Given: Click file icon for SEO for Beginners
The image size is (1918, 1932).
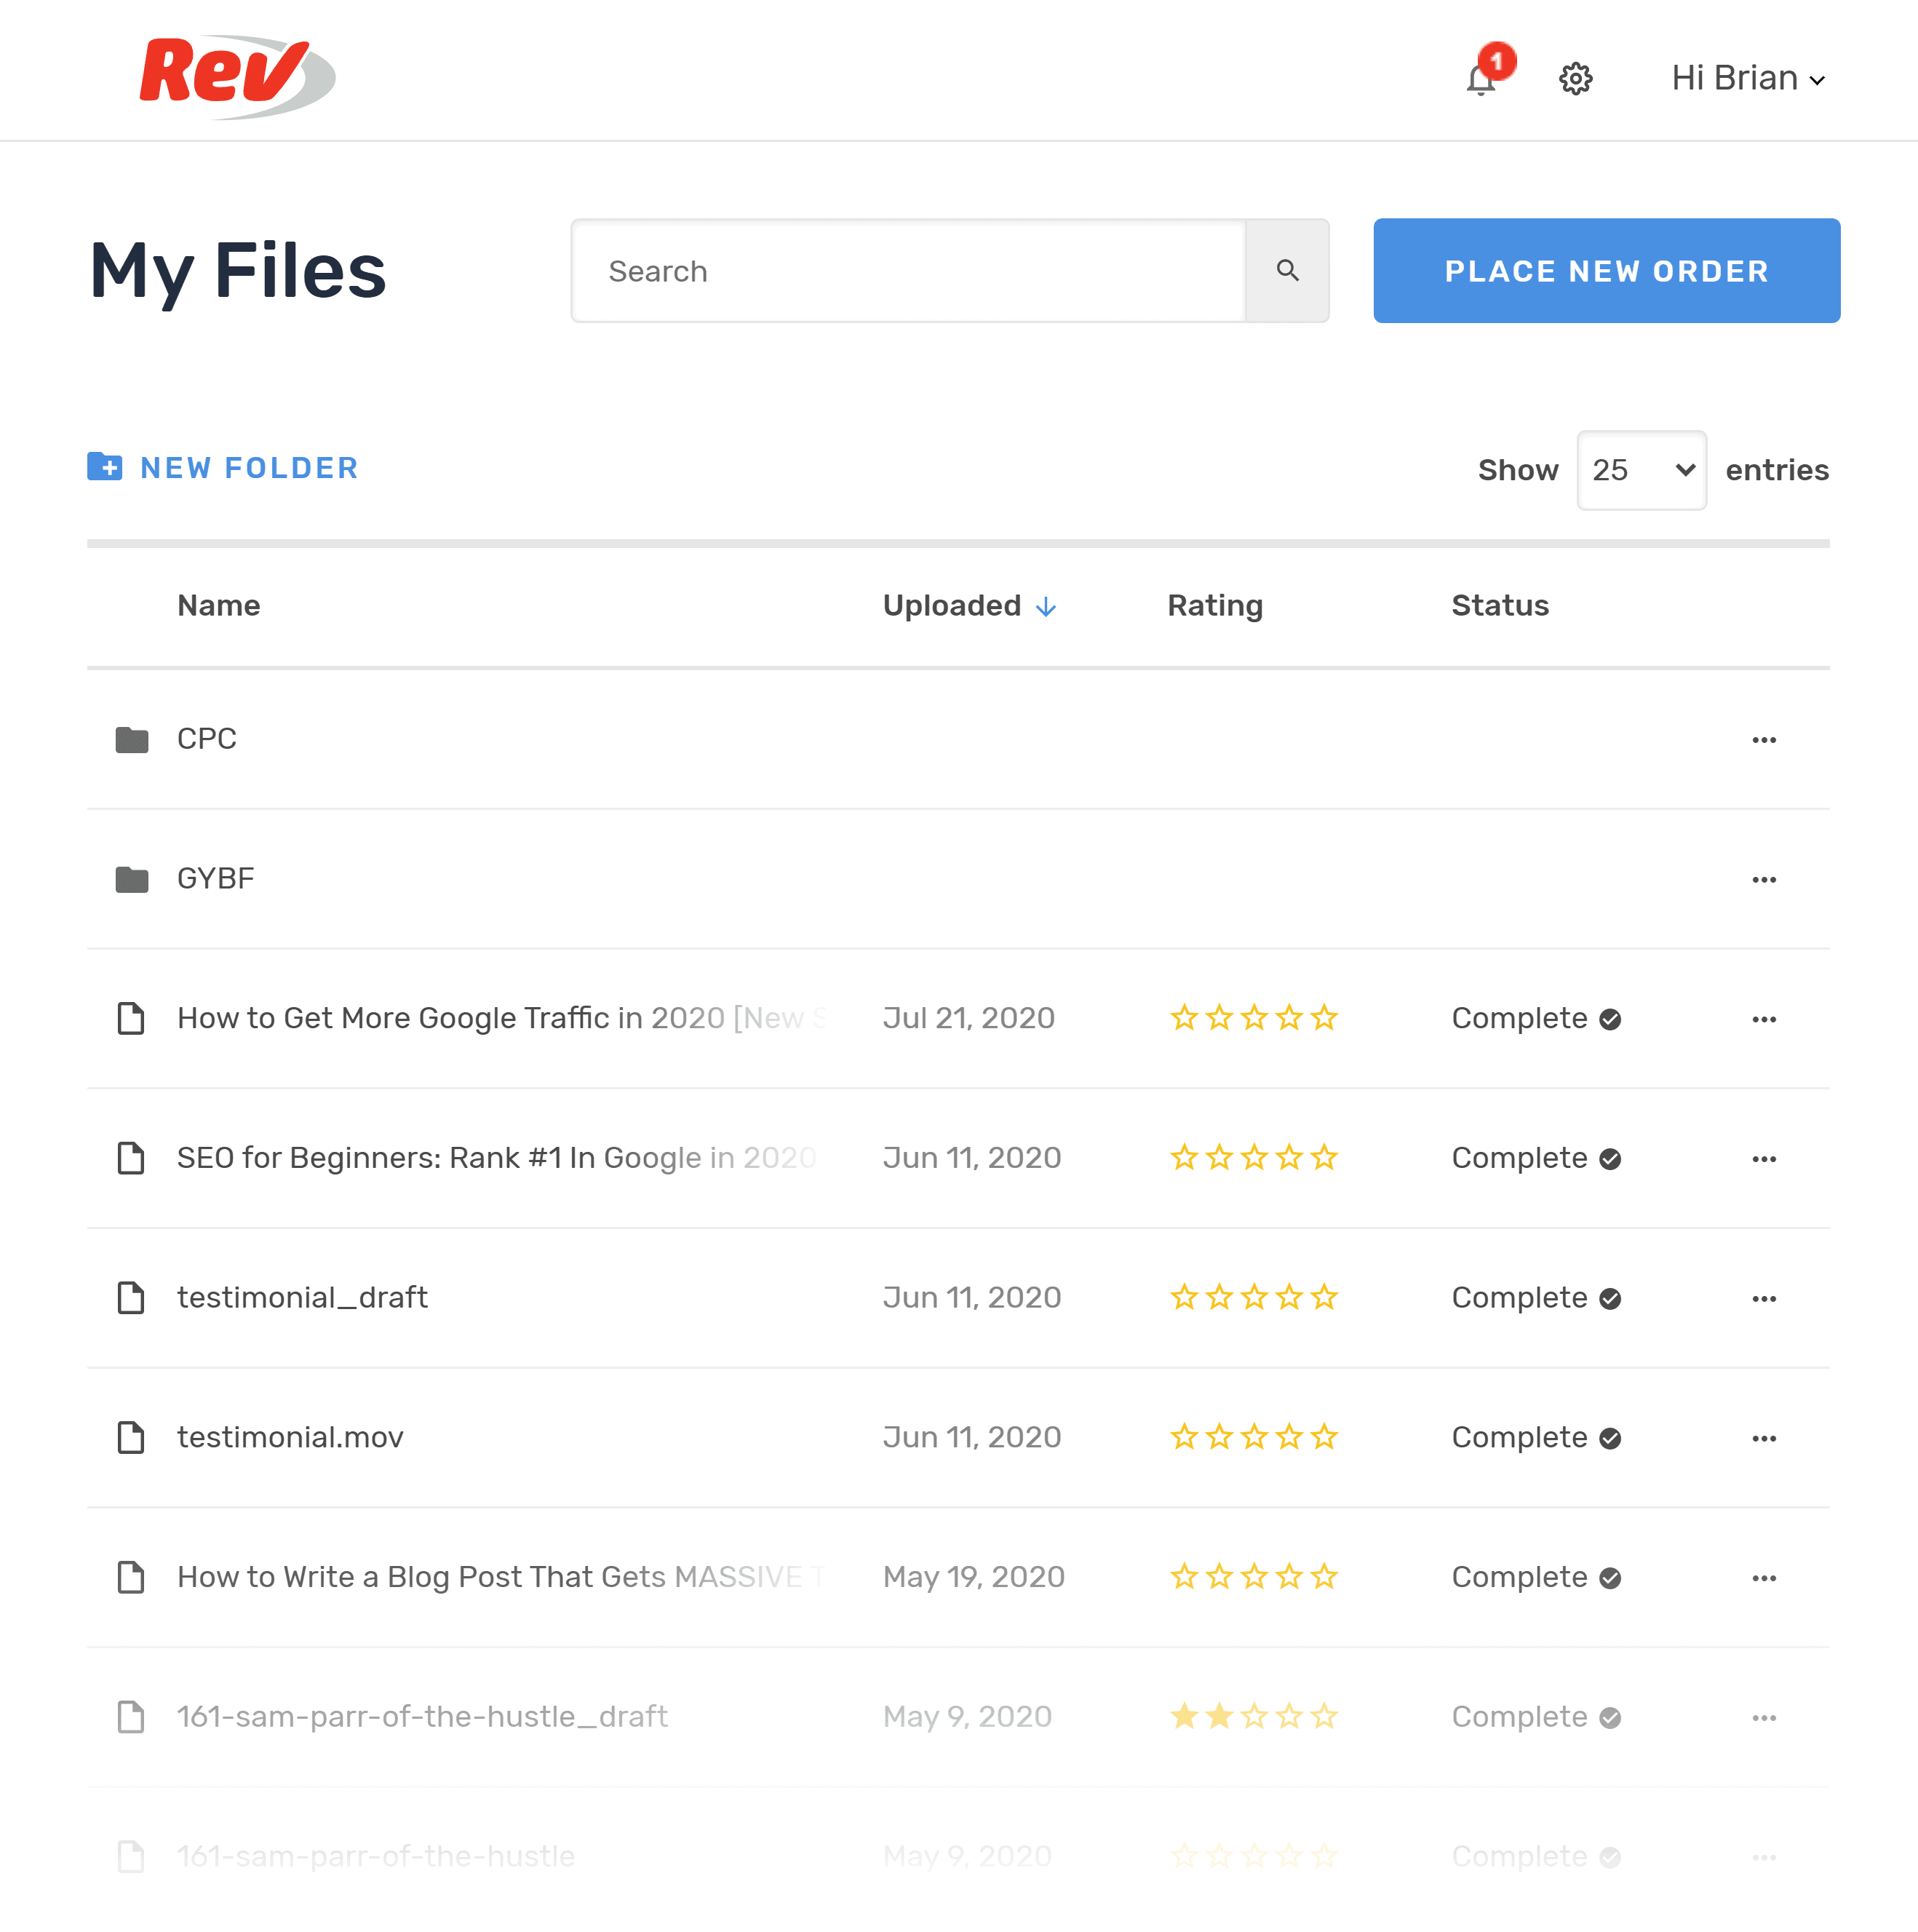Looking at the screenshot, I should point(131,1159).
